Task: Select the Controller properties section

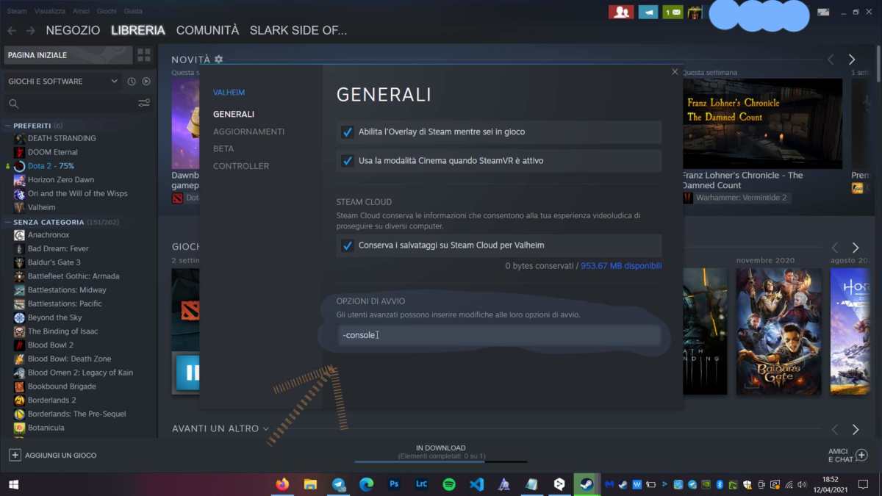Action: (x=241, y=166)
